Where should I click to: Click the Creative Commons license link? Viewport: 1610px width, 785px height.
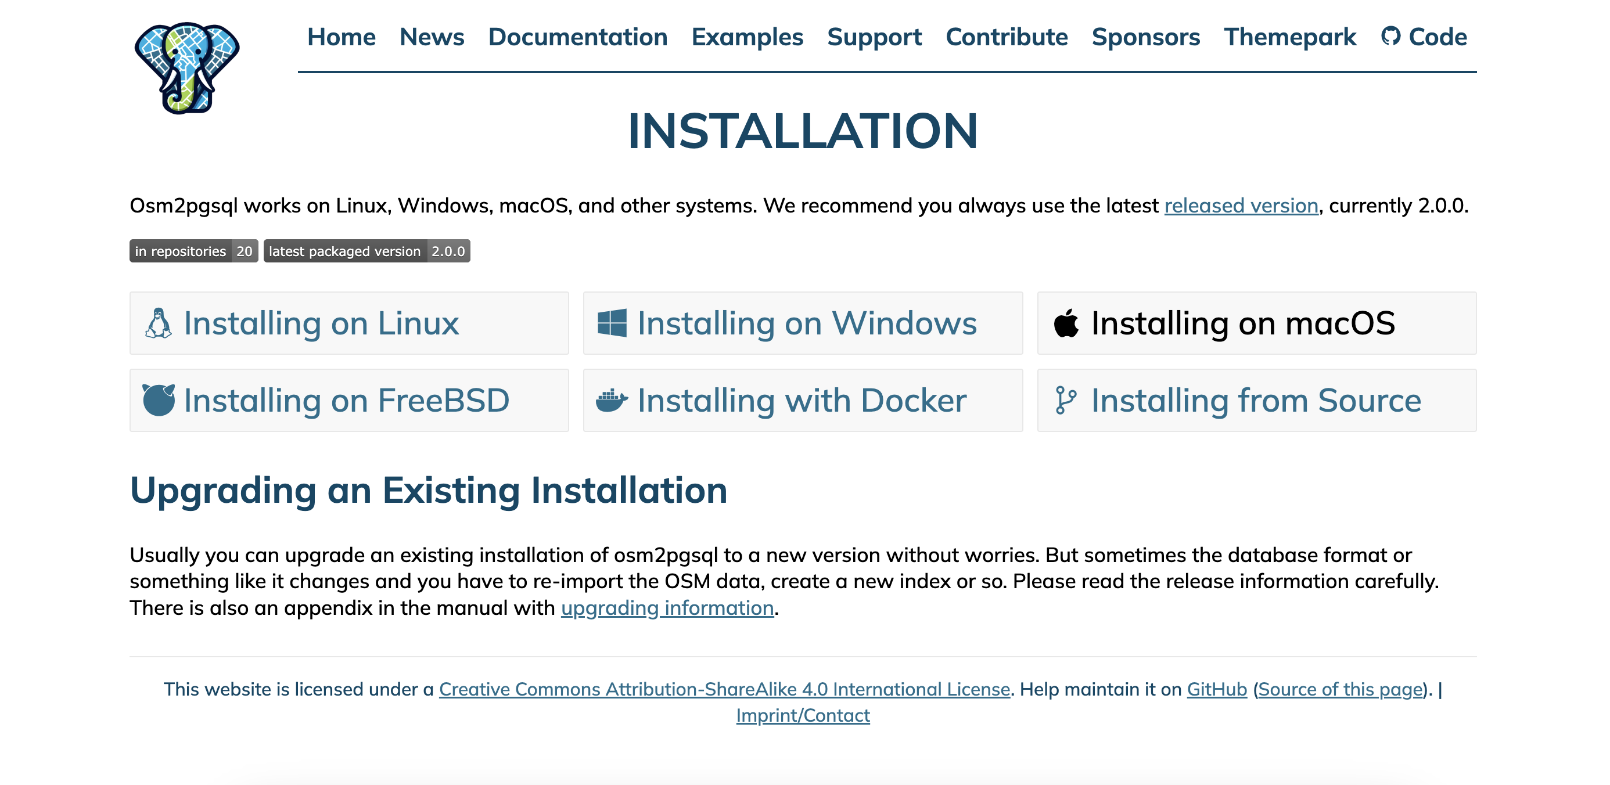tap(724, 689)
